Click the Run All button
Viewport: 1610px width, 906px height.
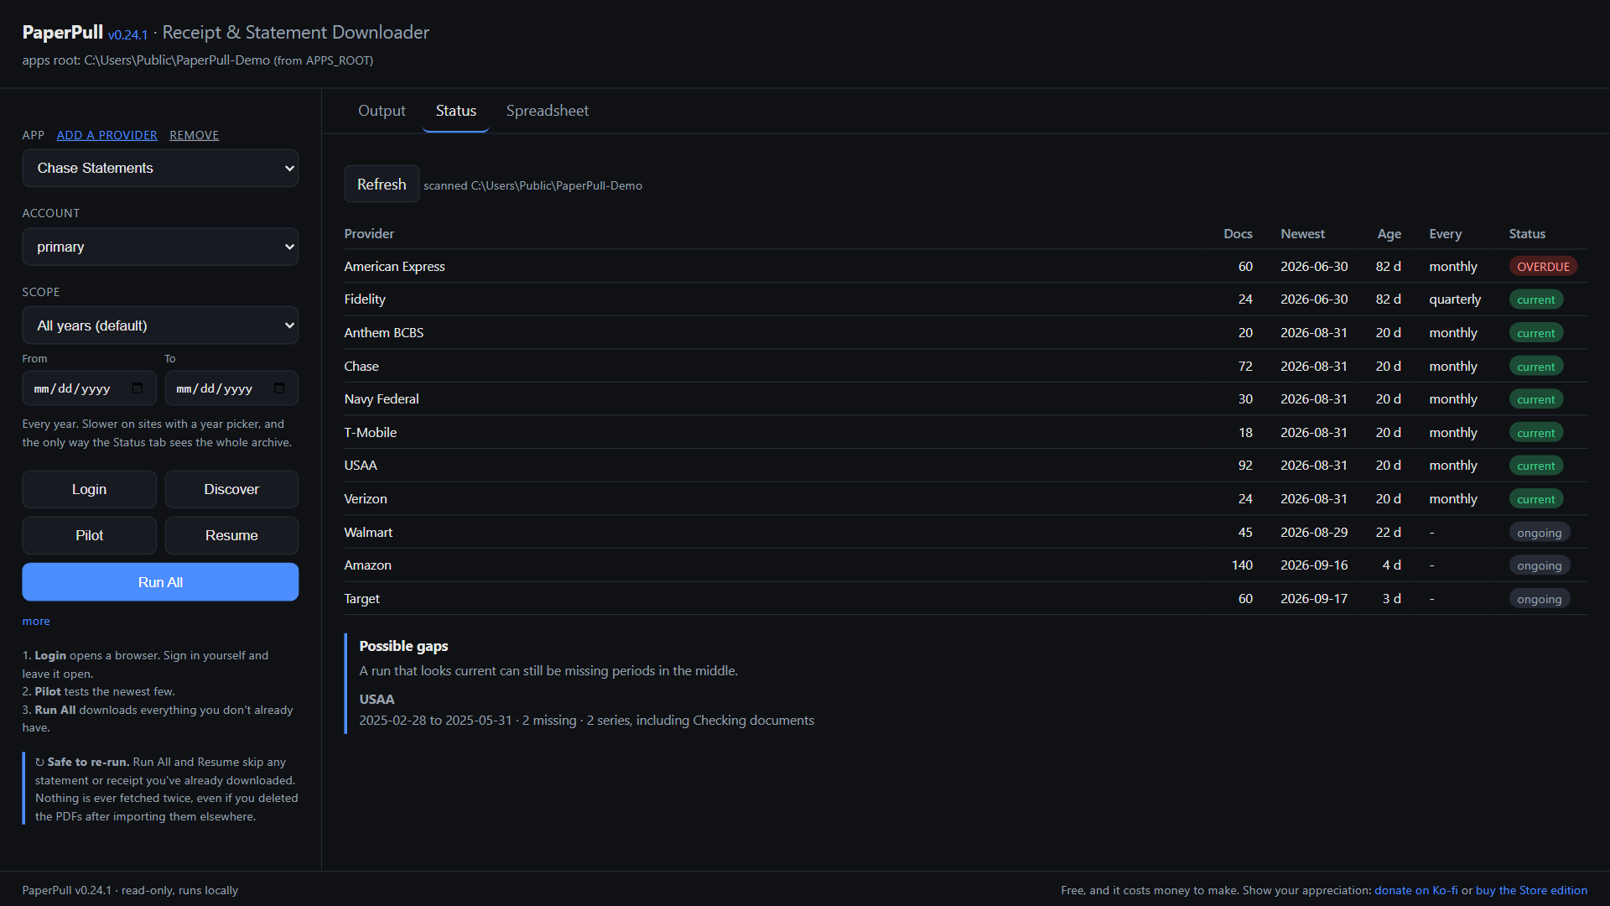pos(160,582)
